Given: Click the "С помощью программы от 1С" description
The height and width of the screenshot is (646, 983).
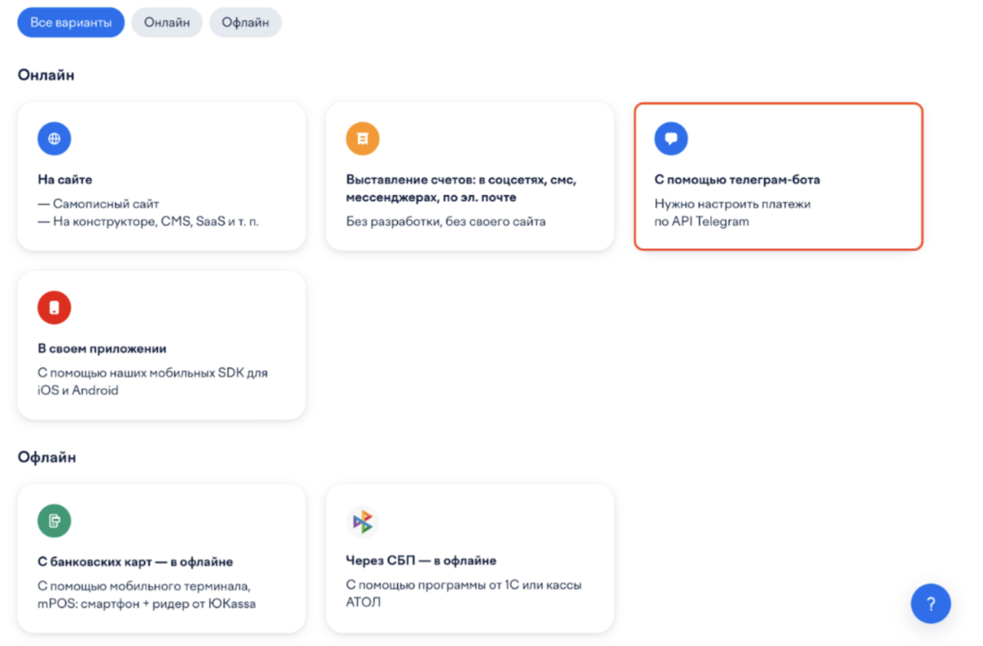Looking at the screenshot, I should click(463, 593).
